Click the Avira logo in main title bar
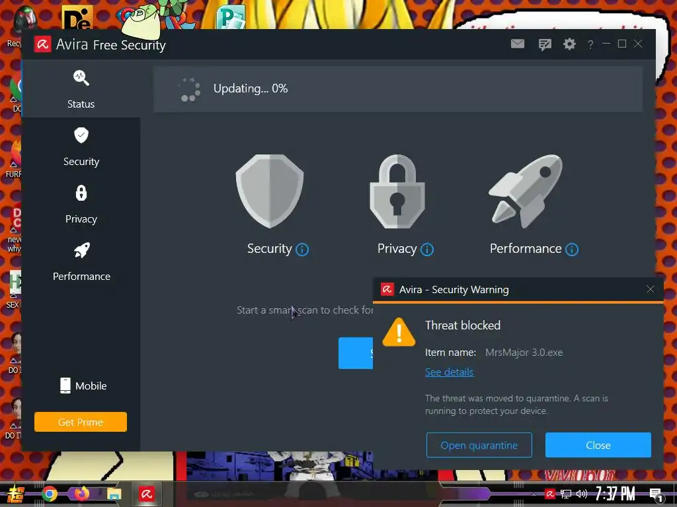This screenshot has height=507, width=677. (42, 44)
